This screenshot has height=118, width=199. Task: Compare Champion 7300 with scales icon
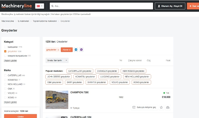click(x=168, y=107)
